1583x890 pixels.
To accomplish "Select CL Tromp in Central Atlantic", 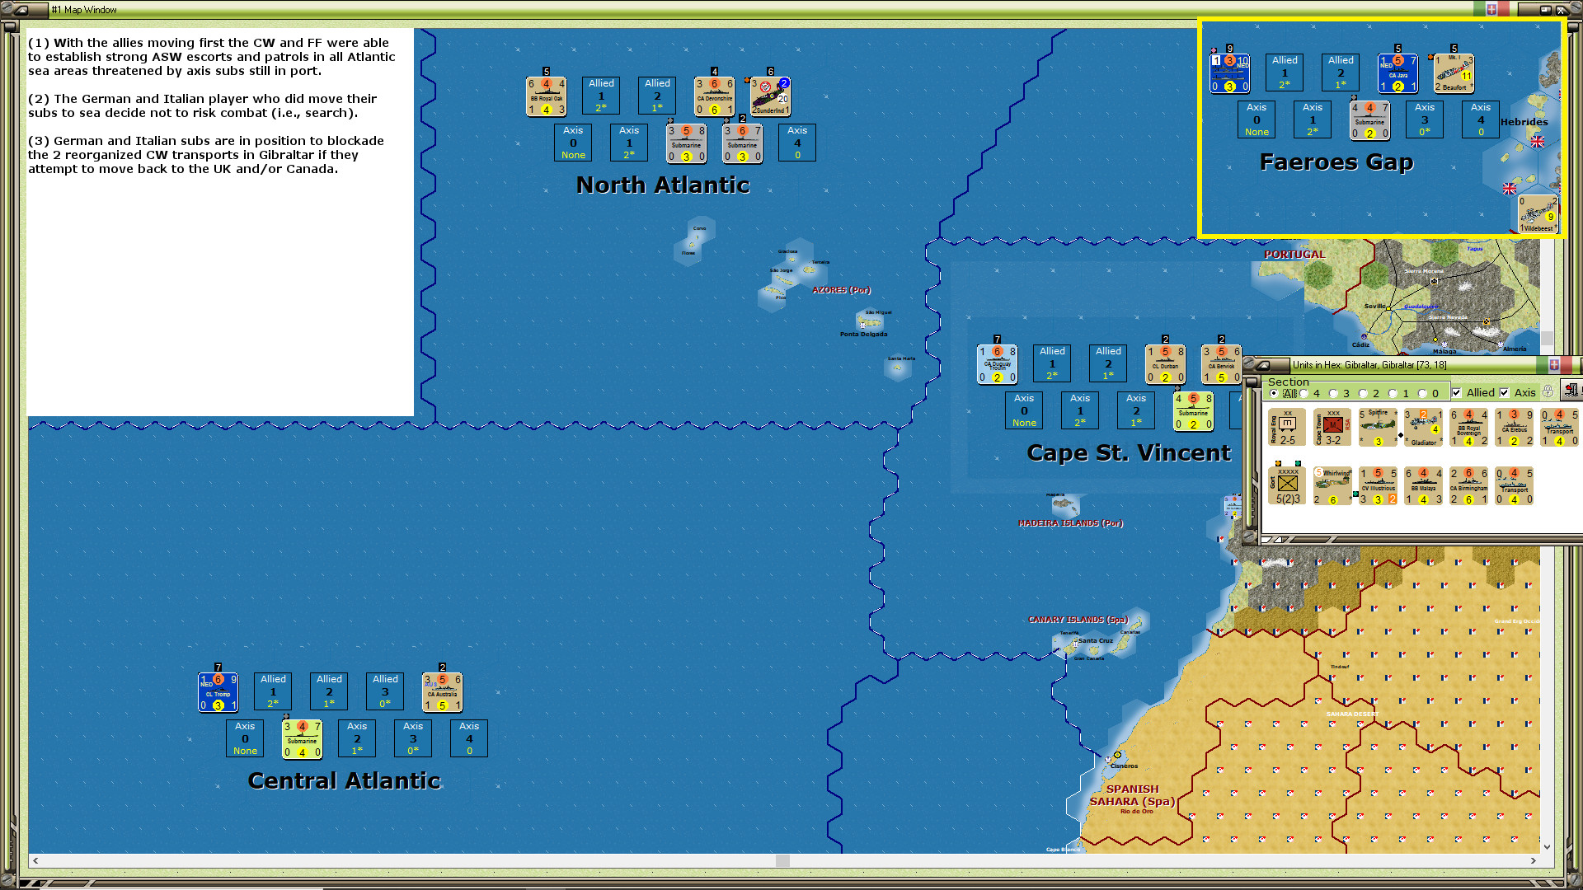I will pos(218,692).
